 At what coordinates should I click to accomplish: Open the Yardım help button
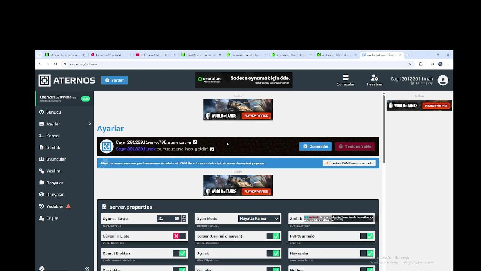115,80
